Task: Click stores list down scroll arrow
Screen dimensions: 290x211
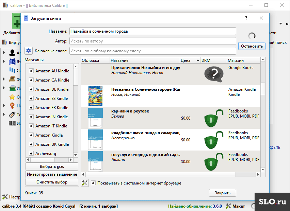Action: [x=76, y=155]
